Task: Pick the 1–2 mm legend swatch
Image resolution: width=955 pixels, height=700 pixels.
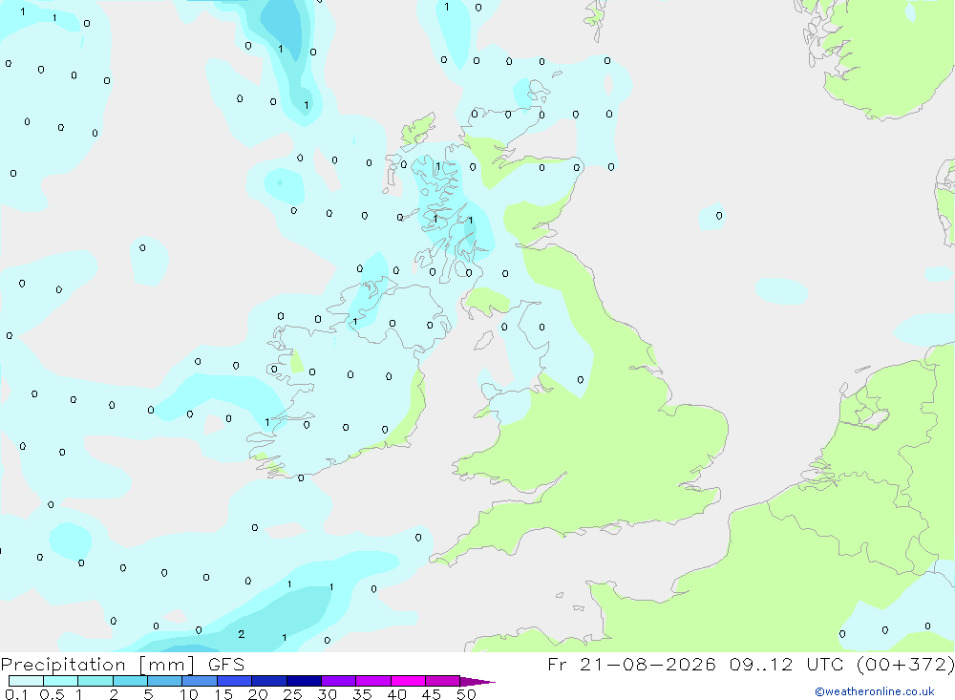Action: coord(95,681)
